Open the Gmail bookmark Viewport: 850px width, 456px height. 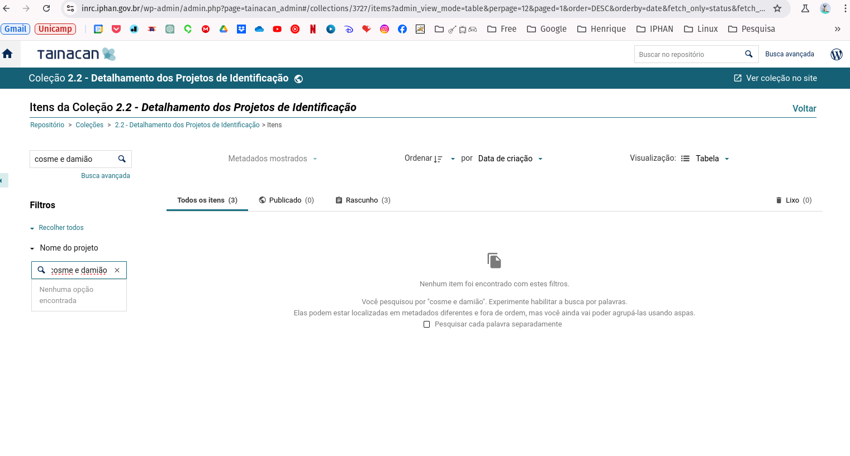(x=16, y=29)
